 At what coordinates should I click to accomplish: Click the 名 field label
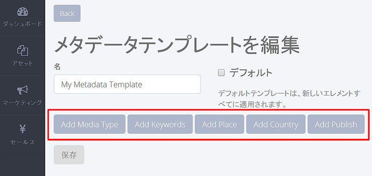(57, 67)
